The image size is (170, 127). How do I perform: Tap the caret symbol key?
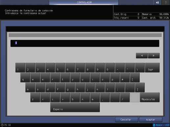pyautogui.click(x=130, y=67)
